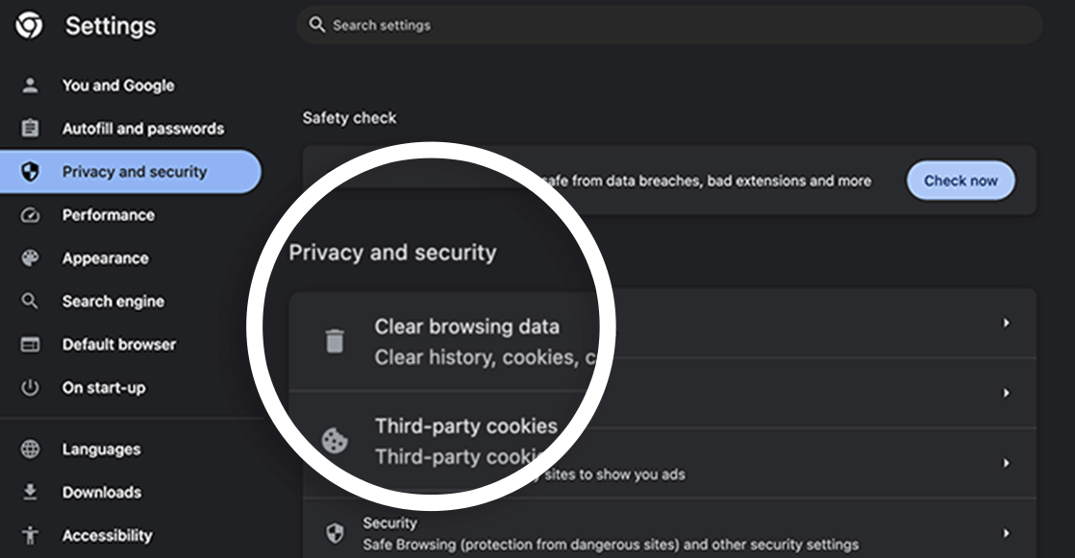Select the person icon for You and Google
The width and height of the screenshot is (1075, 558).
[x=30, y=85]
